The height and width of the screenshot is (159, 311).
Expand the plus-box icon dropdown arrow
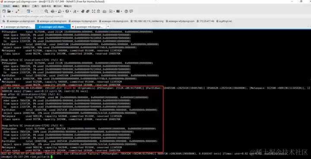[114, 12]
